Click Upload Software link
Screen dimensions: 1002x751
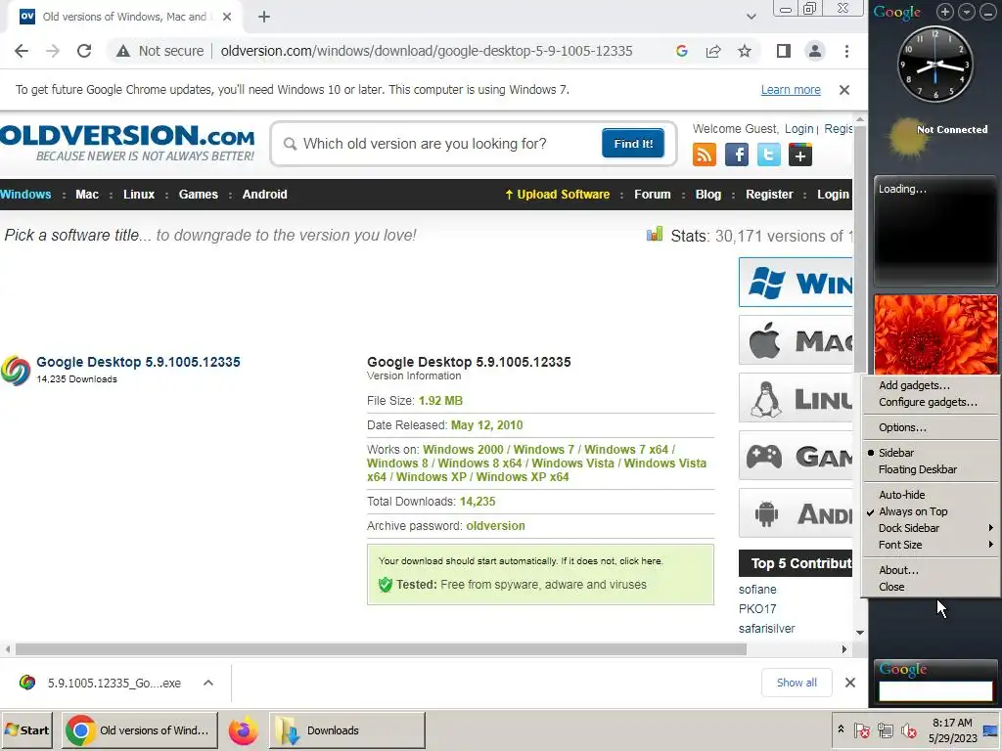557,195
